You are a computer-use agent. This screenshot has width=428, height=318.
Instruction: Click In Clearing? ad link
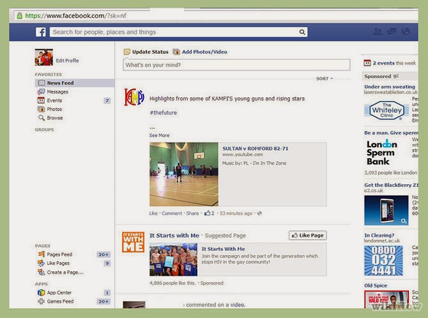(379, 235)
